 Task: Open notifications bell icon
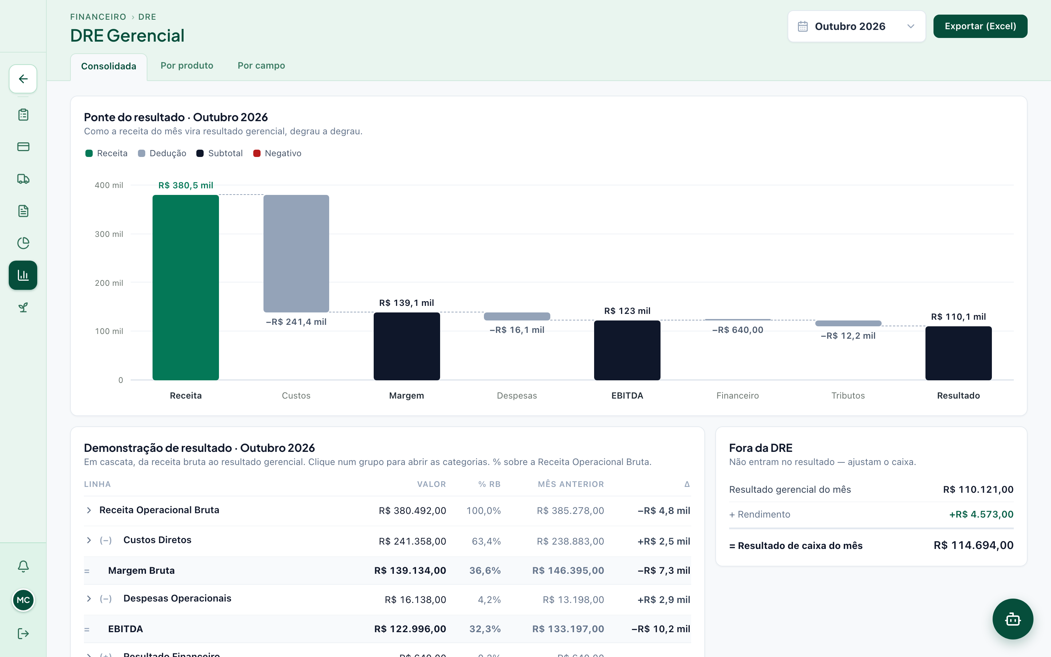(23, 566)
